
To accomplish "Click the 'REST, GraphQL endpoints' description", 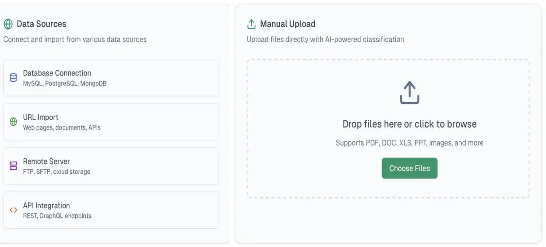I will click(57, 216).
